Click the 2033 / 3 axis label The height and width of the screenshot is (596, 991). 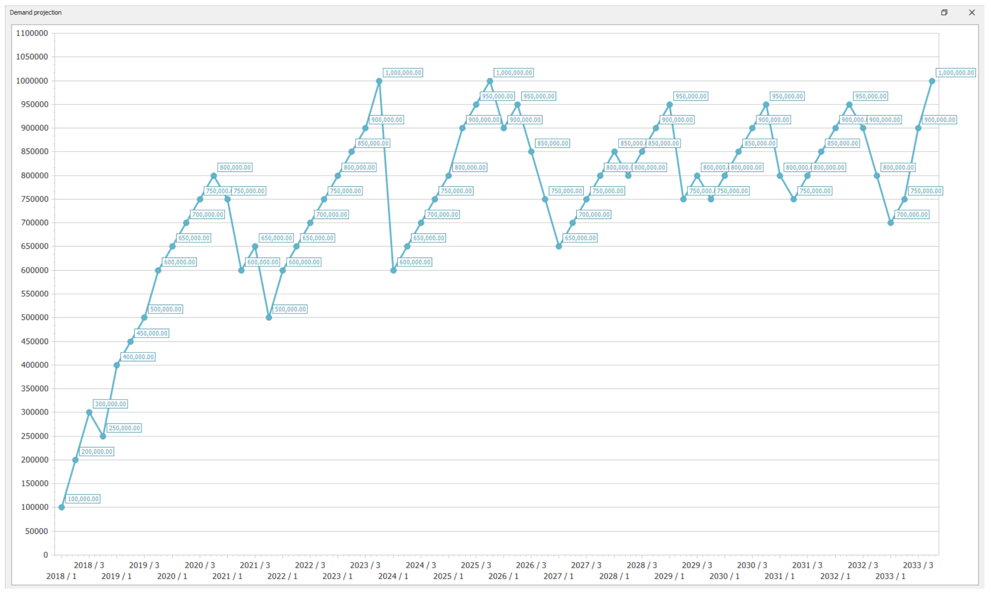click(x=918, y=565)
